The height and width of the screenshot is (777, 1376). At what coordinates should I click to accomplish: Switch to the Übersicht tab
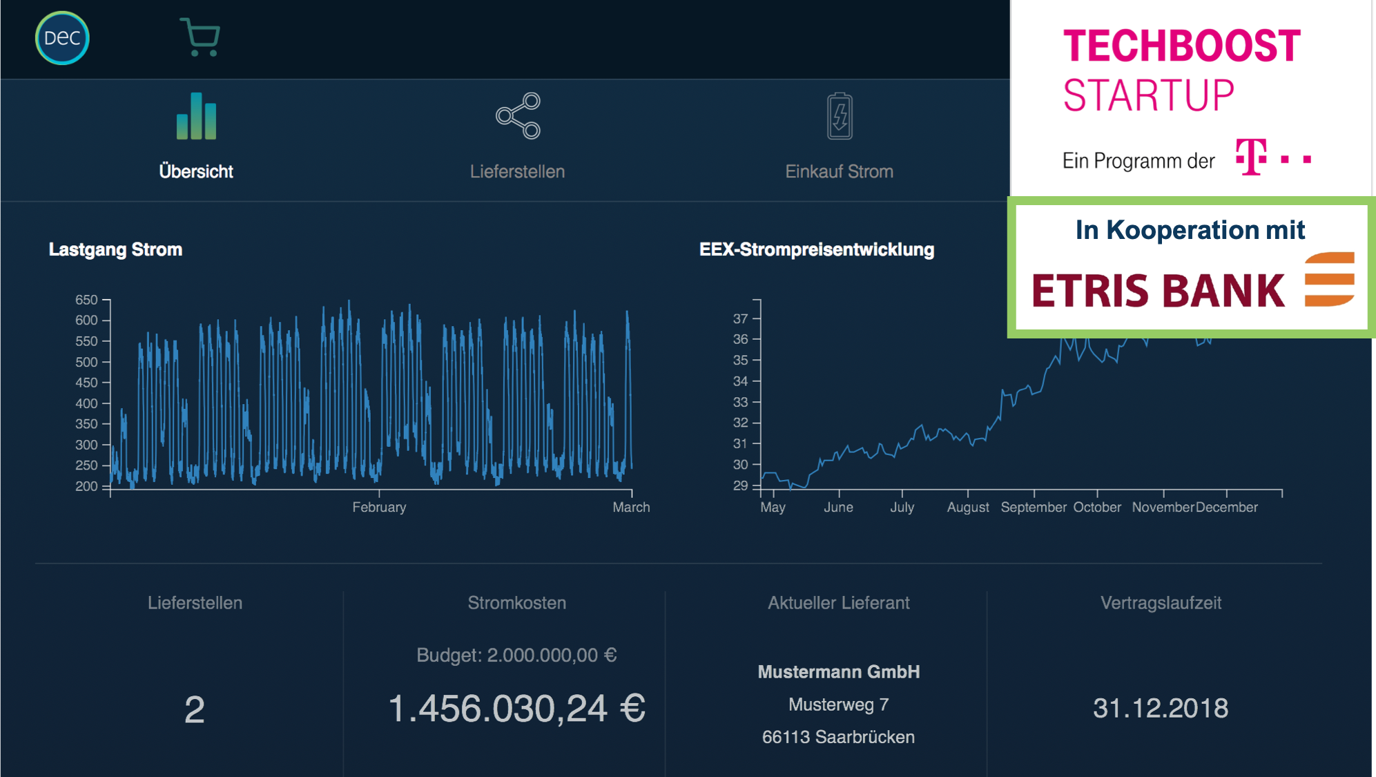point(196,171)
